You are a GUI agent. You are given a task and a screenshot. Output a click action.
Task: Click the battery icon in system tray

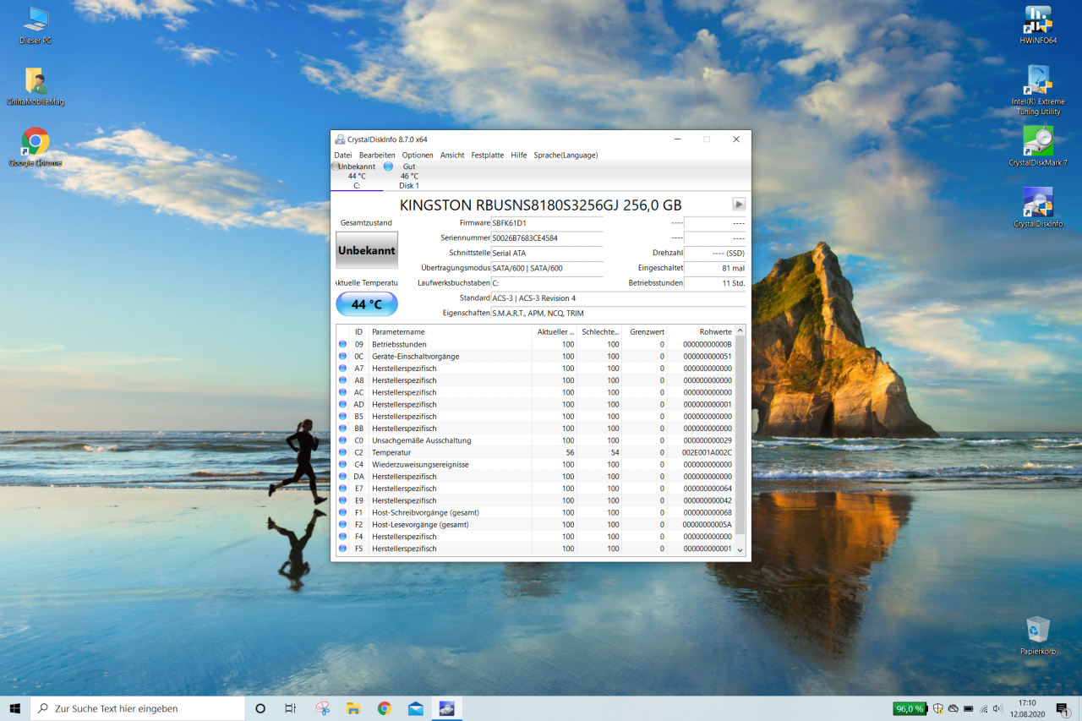[x=969, y=708]
